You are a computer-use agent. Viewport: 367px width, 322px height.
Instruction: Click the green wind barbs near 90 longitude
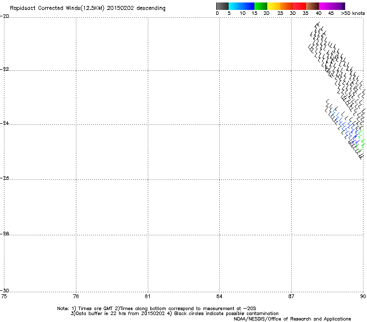click(361, 142)
